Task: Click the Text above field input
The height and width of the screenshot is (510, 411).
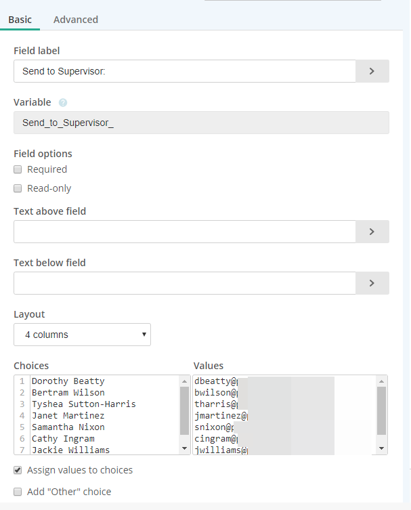Action: 184,231
